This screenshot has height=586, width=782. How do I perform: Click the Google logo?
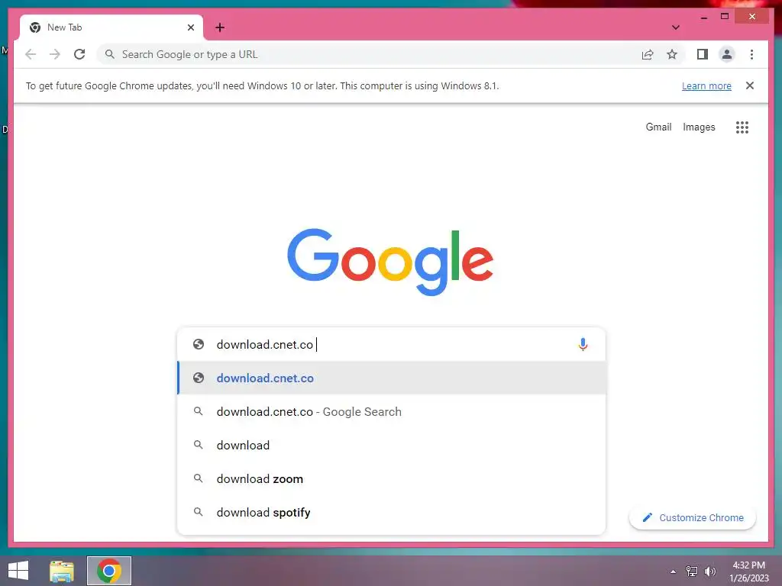pos(390,261)
